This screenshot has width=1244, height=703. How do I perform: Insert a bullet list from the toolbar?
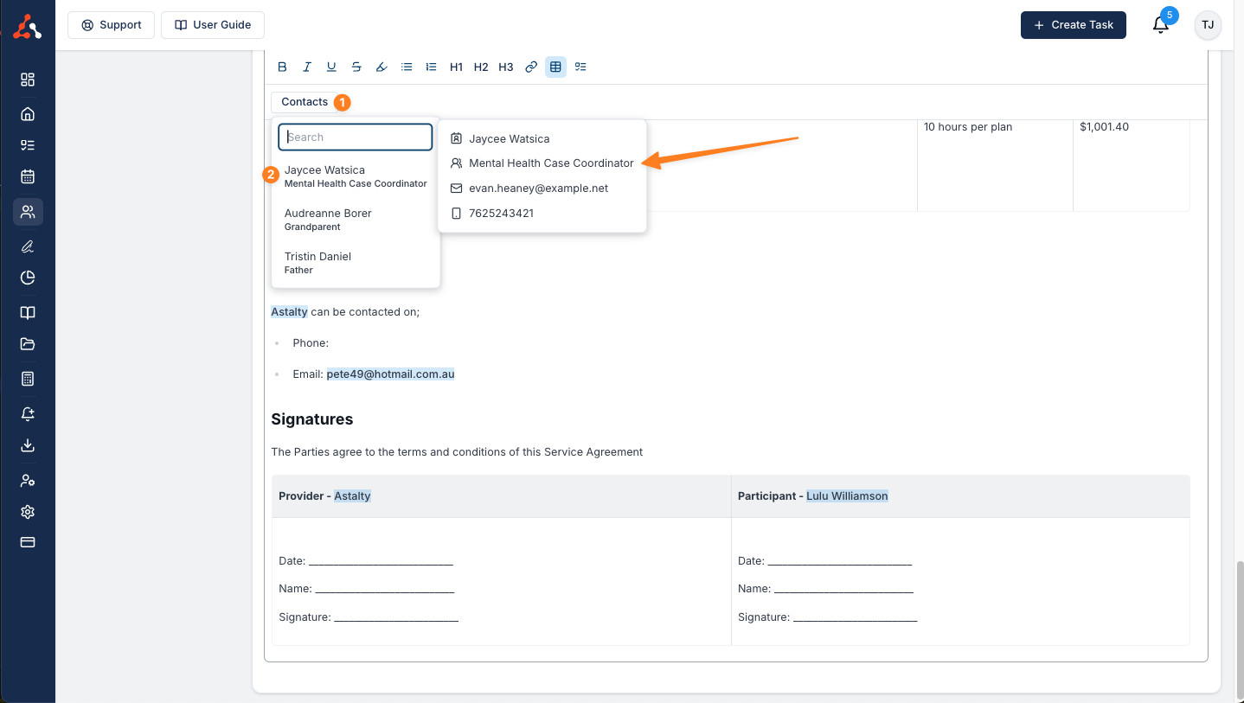tap(407, 67)
